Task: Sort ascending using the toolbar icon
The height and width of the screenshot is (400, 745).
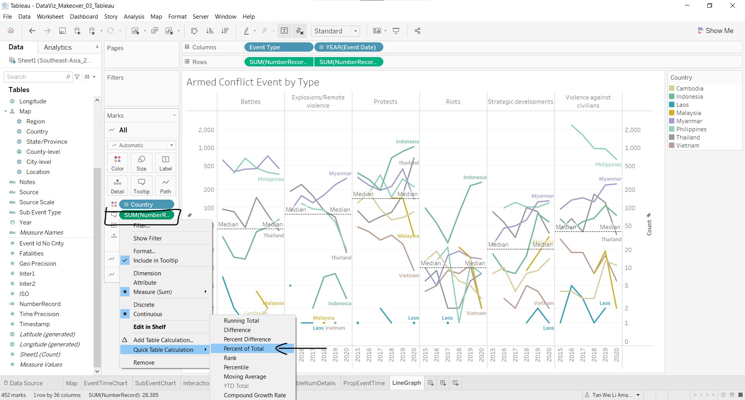Action: (210, 31)
